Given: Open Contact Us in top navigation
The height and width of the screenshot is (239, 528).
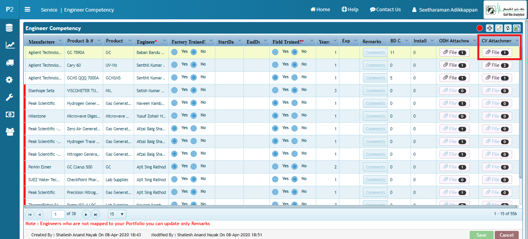Looking at the screenshot, I should 385,10.
